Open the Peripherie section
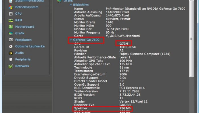The image size is (199, 113). tap(23, 60)
